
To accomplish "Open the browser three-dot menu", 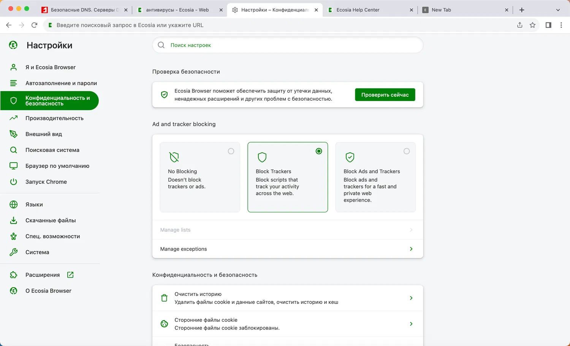I will 561,25.
